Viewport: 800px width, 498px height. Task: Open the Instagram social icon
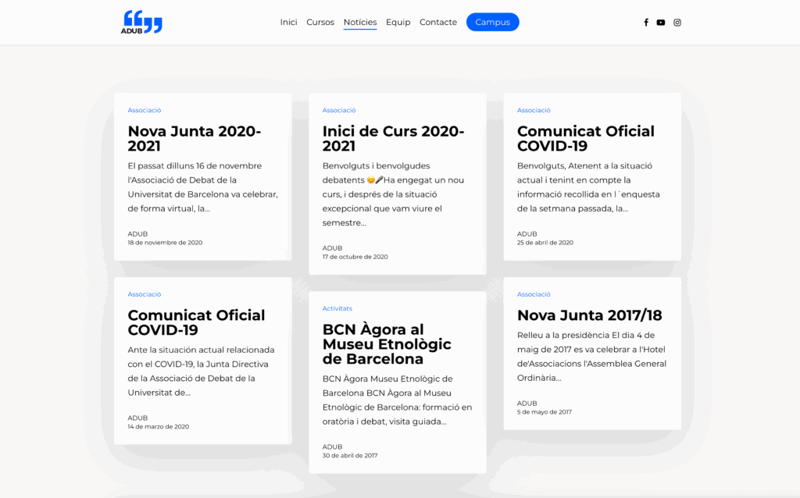(677, 23)
